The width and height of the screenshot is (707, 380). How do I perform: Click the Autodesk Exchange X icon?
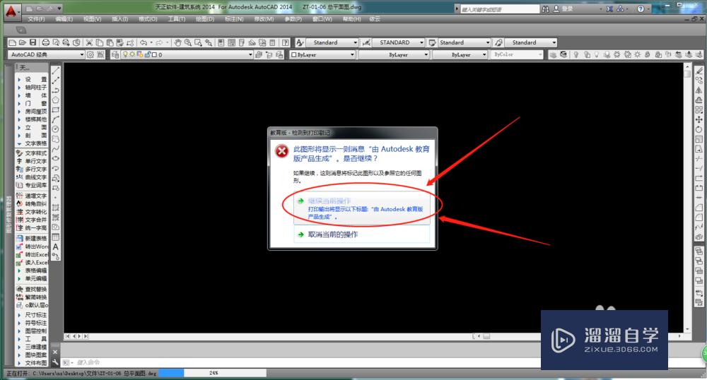(x=609, y=8)
